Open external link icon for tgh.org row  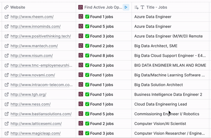6,95
